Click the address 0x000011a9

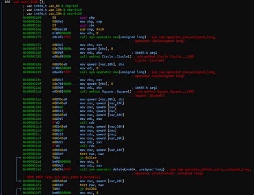tap(32, 91)
